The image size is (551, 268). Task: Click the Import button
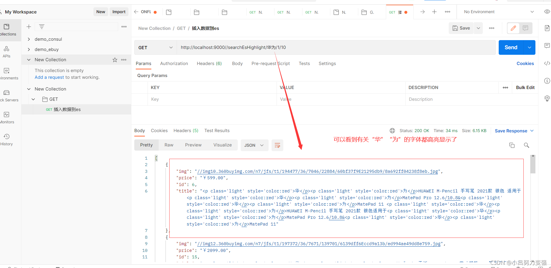click(119, 12)
